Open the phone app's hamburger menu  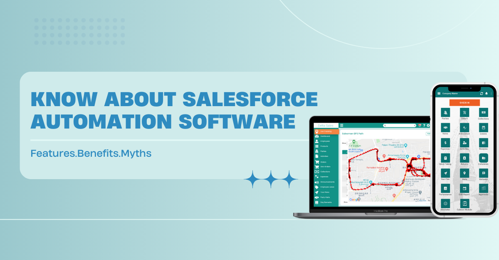(x=439, y=93)
